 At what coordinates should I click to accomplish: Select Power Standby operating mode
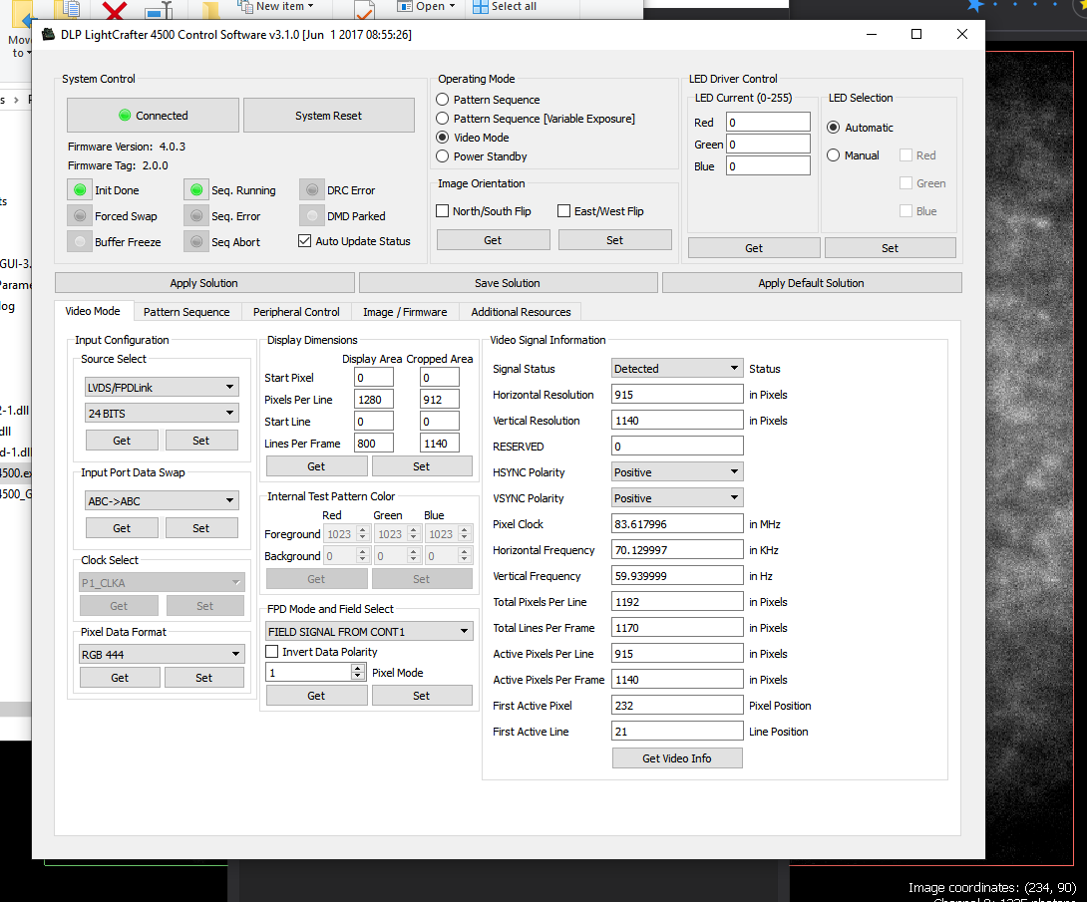443,156
